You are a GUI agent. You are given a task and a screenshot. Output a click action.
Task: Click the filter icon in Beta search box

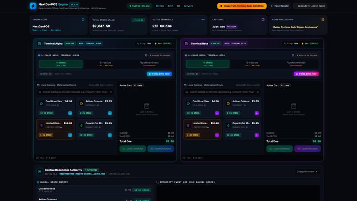point(258,92)
